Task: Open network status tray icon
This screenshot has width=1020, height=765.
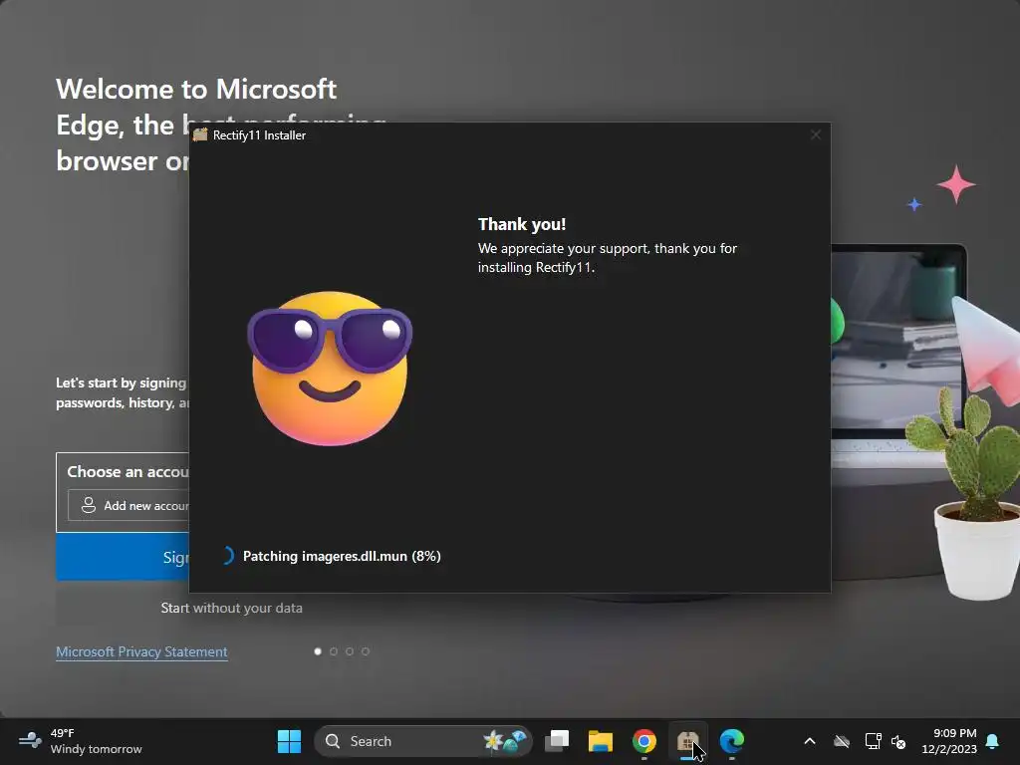Action: (x=873, y=741)
